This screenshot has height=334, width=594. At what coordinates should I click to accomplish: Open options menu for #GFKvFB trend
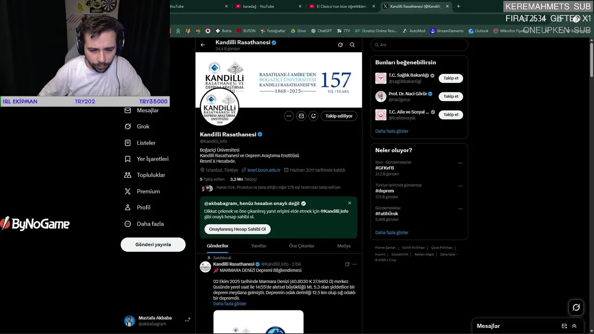tap(460, 163)
